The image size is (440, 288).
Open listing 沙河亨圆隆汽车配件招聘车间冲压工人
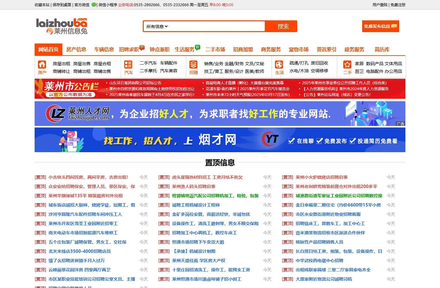pos(85,214)
